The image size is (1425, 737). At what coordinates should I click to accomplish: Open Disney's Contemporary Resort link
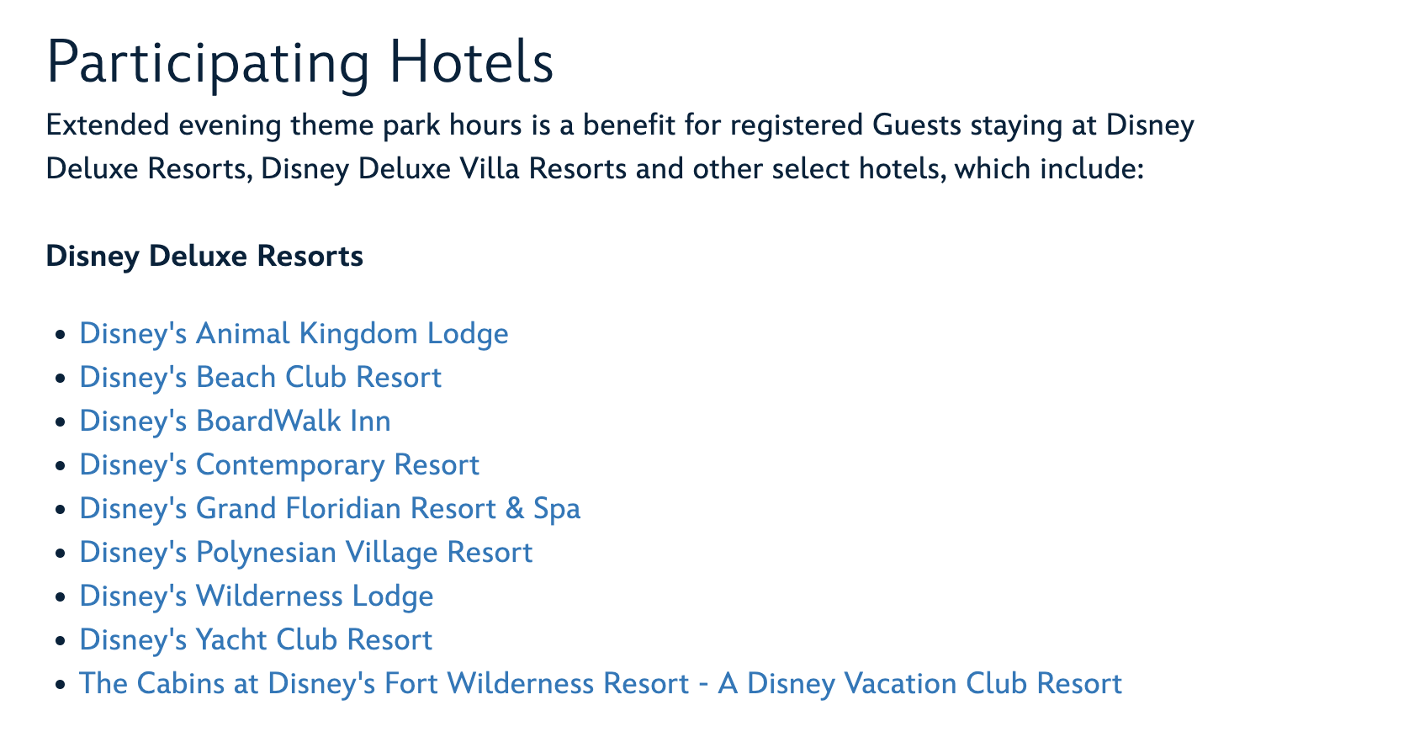pos(279,465)
